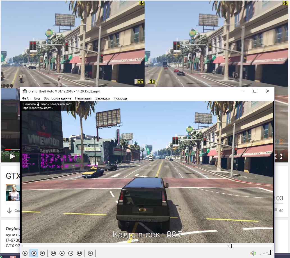The image size is (290, 258).
Task: Skip to the next file in the player
Action: pos(79,253)
